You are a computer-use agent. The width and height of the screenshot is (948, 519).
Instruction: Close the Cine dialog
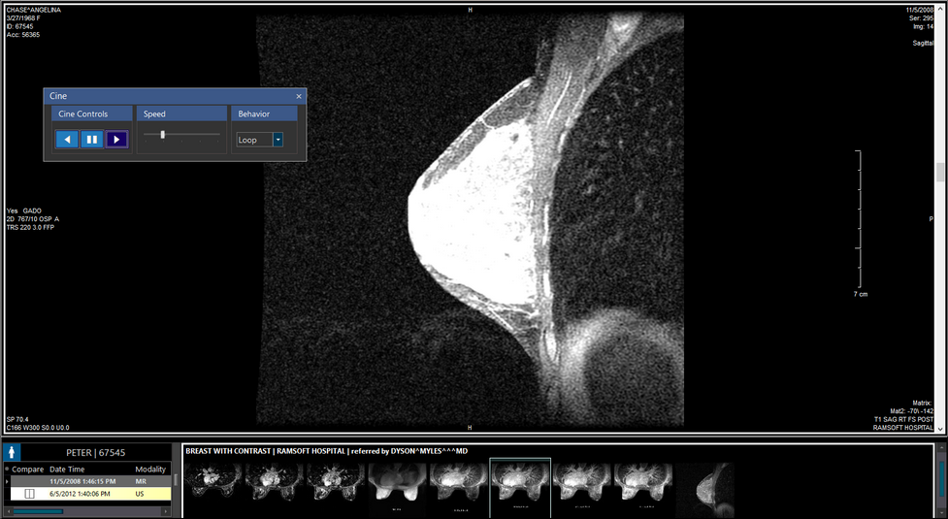point(299,97)
